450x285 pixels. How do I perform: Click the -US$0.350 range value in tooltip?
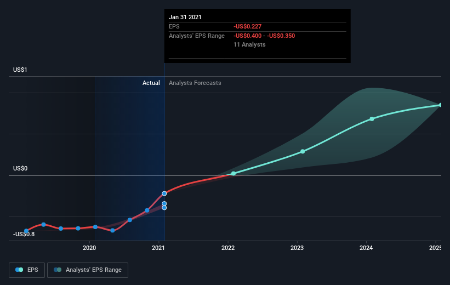[x=281, y=36]
